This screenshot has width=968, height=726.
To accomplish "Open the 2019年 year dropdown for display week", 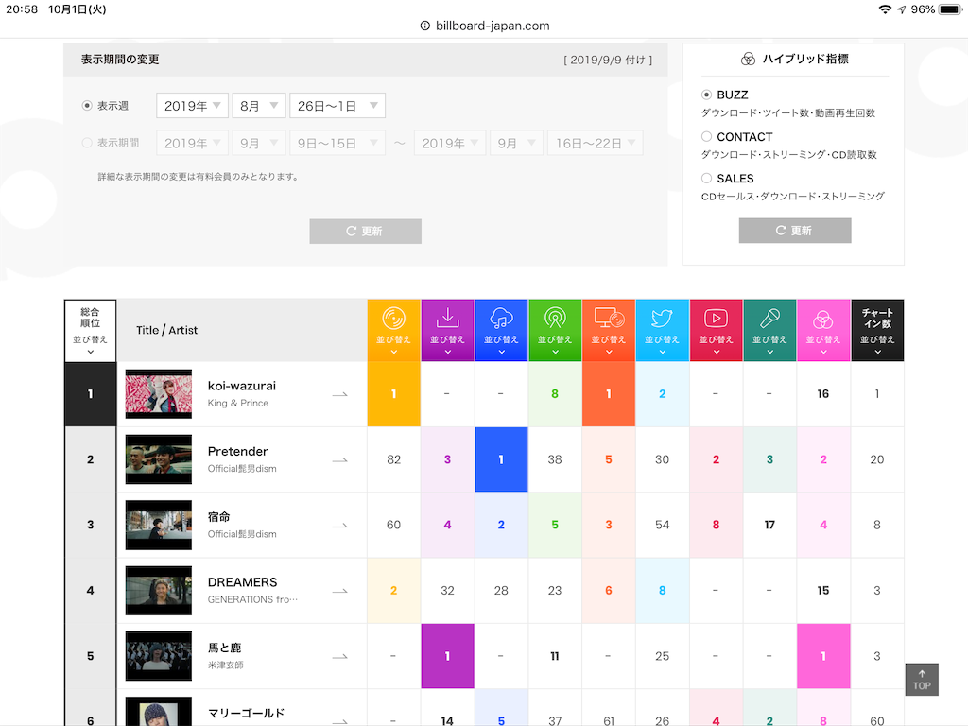I will 192,106.
